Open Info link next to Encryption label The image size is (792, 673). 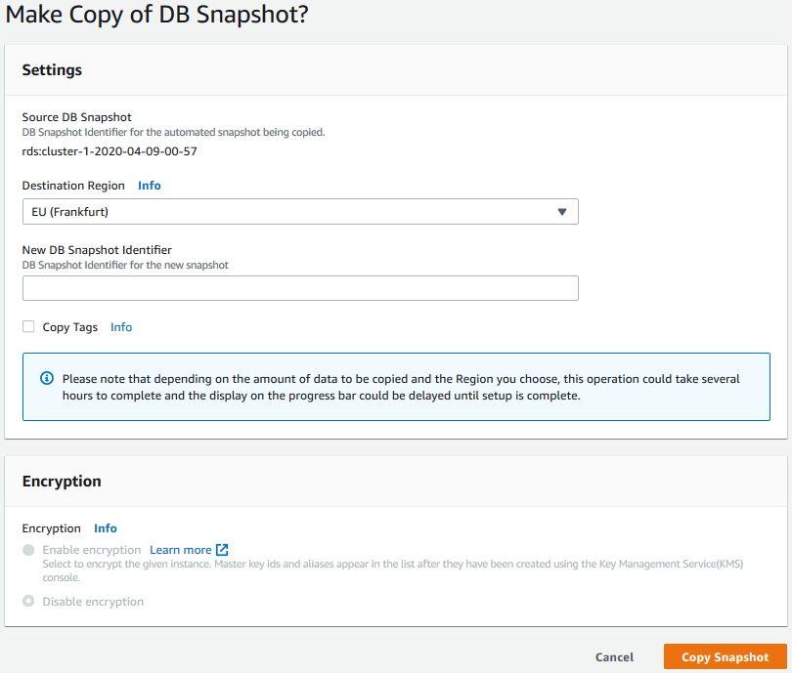tap(105, 528)
